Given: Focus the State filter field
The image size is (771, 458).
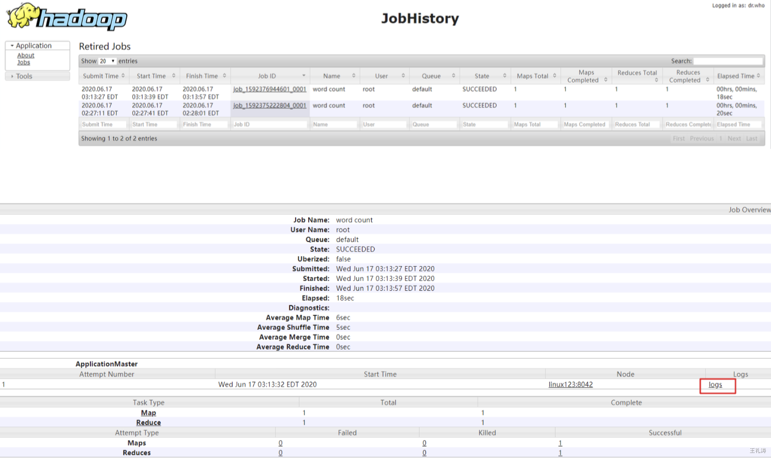Looking at the screenshot, I should 485,124.
